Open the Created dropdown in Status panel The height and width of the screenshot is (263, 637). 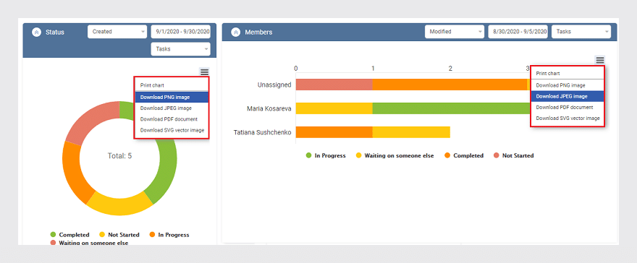pos(117,32)
